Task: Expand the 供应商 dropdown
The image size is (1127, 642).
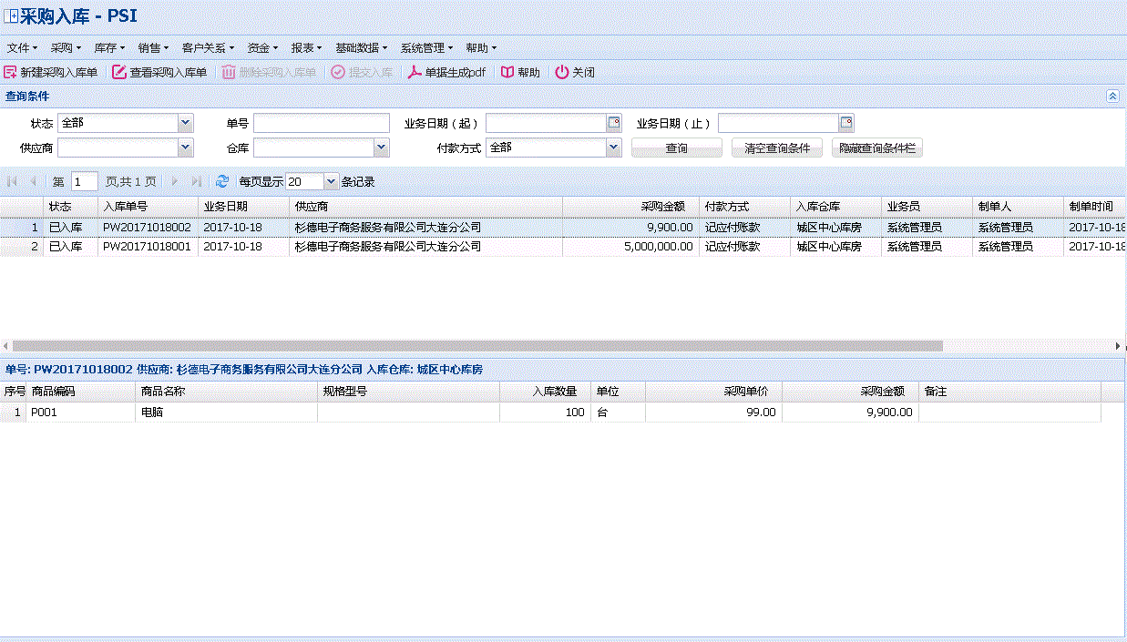Action: [186, 147]
